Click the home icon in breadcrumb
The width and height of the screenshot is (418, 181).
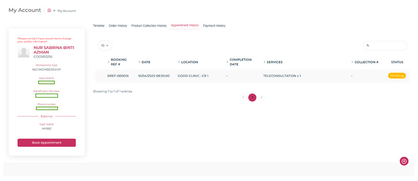pos(49,11)
